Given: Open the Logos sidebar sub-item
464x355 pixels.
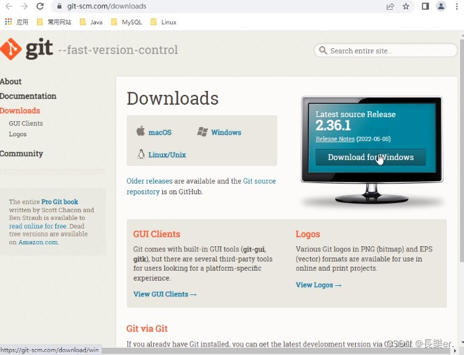Looking at the screenshot, I should 18,134.
